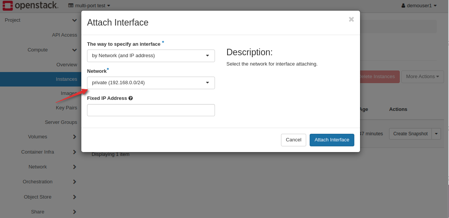Click the OpenStack logo
The image size is (449, 218).
click(30, 6)
